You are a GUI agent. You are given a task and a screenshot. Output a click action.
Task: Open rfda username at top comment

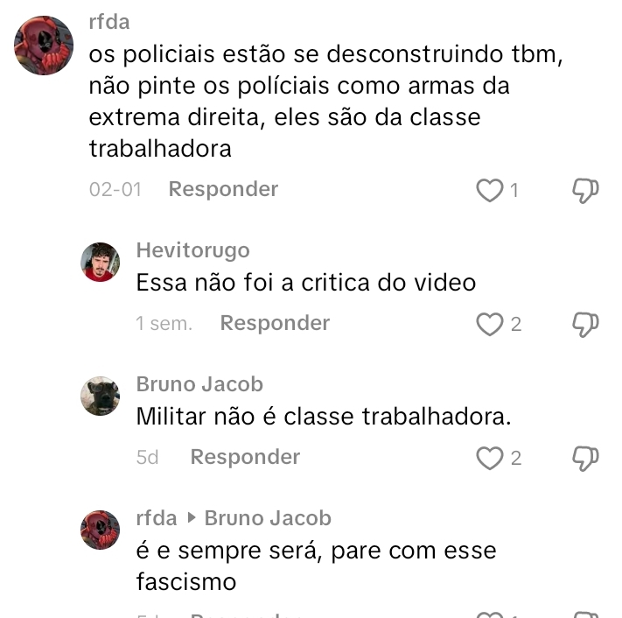(109, 21)
